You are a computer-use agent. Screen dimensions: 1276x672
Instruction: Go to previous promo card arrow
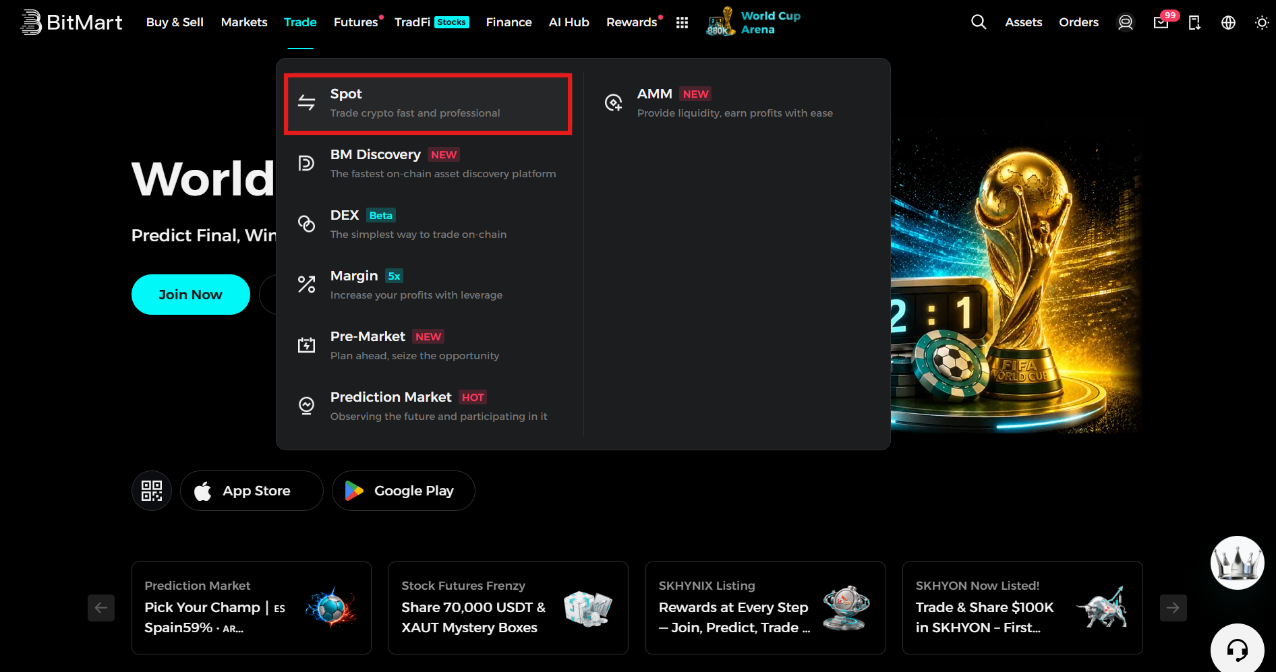point(101,608)
